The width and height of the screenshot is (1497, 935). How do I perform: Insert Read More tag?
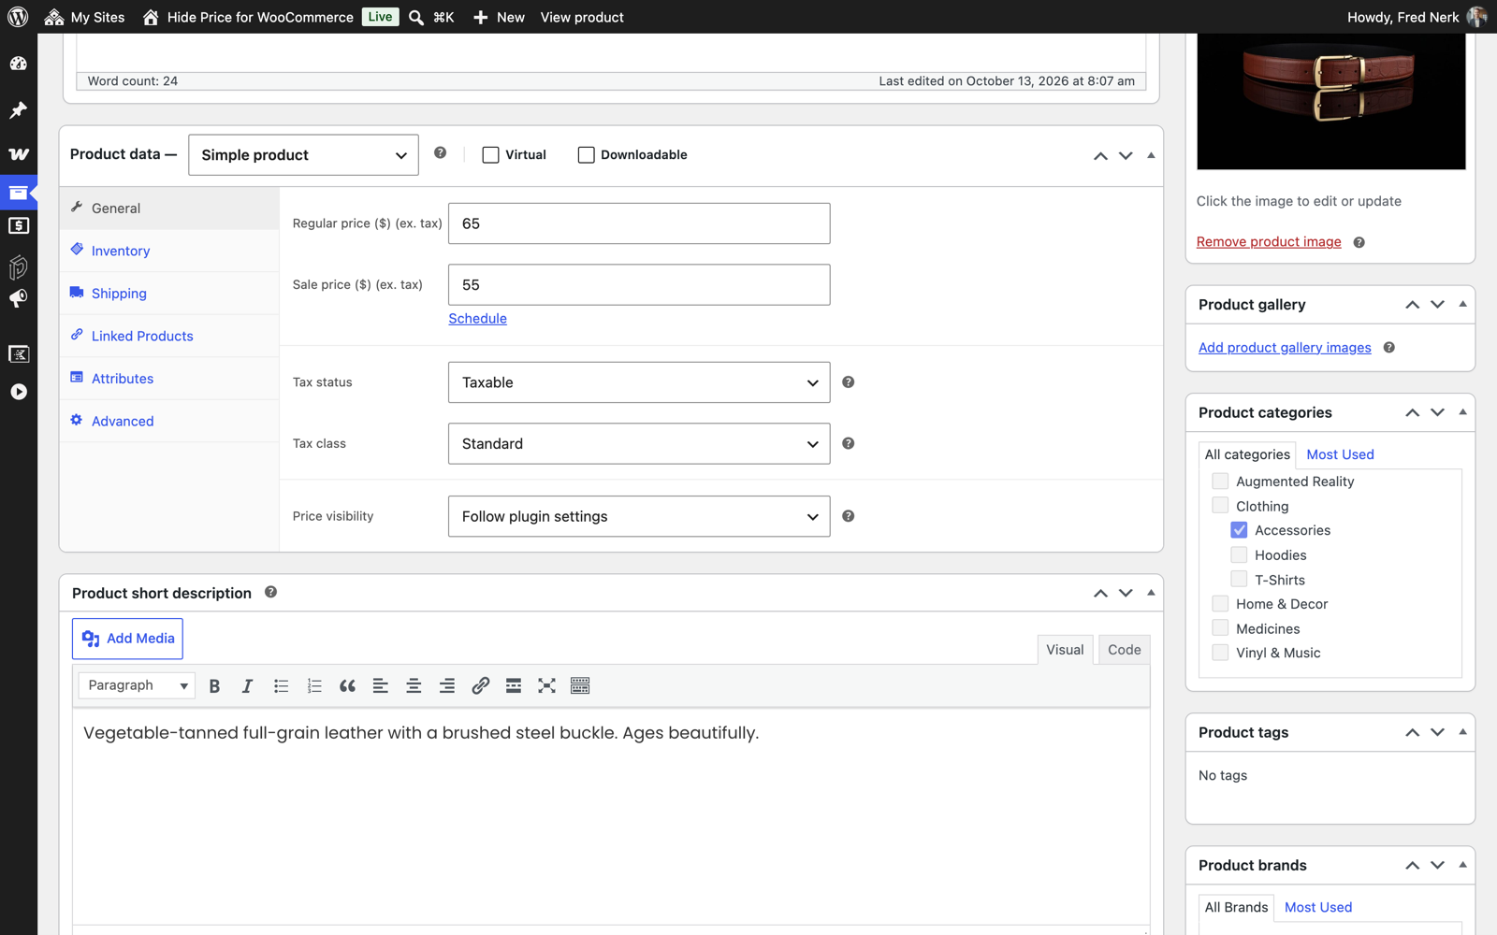pos(514,686)
